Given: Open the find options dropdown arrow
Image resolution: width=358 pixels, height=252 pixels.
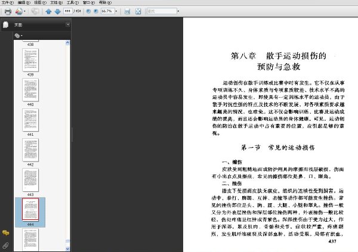Looking at the screenshot, I should [178, 11].
